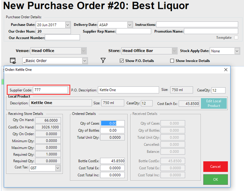The height and width of the screenshot is (191, 244).
Task: Expand the _Basic Order template dropdown
Action: point(84,61)
